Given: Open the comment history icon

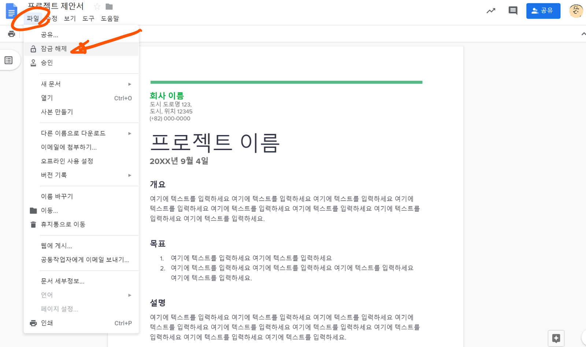Looking at the screenshot, I should pos(513,11).
